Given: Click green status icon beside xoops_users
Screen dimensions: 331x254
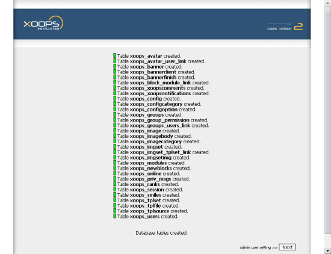Looking at the screenshot, I should pos(114,216).
